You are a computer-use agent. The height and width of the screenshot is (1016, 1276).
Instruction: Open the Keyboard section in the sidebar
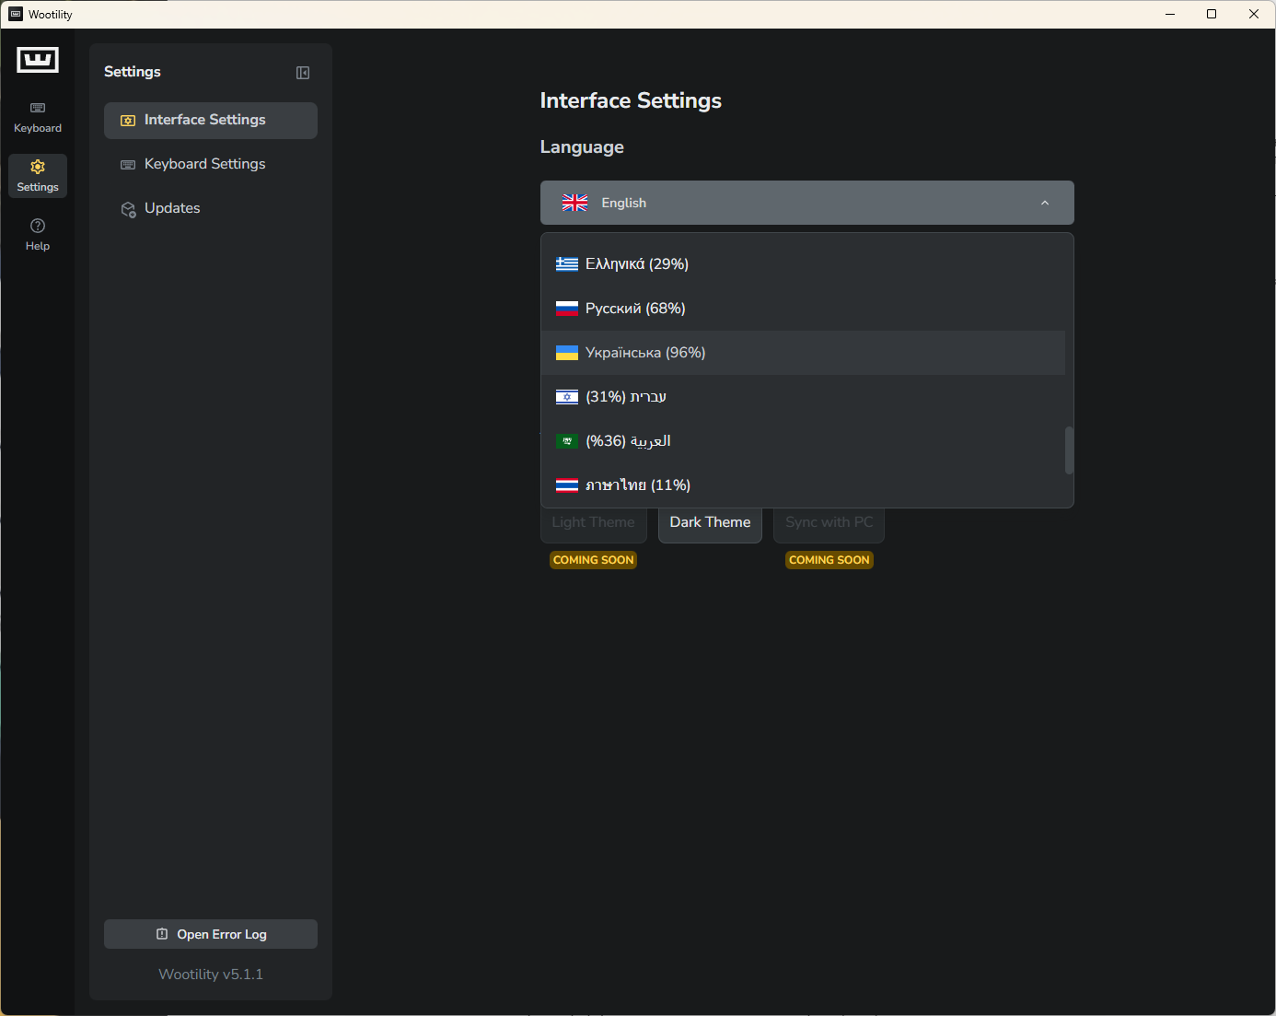38,117
